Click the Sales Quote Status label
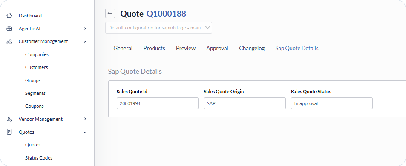The image size is (406, 166). click(311, 92)
